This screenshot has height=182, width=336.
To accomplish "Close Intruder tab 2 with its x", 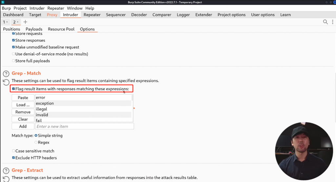I will (x=18, y=22).
